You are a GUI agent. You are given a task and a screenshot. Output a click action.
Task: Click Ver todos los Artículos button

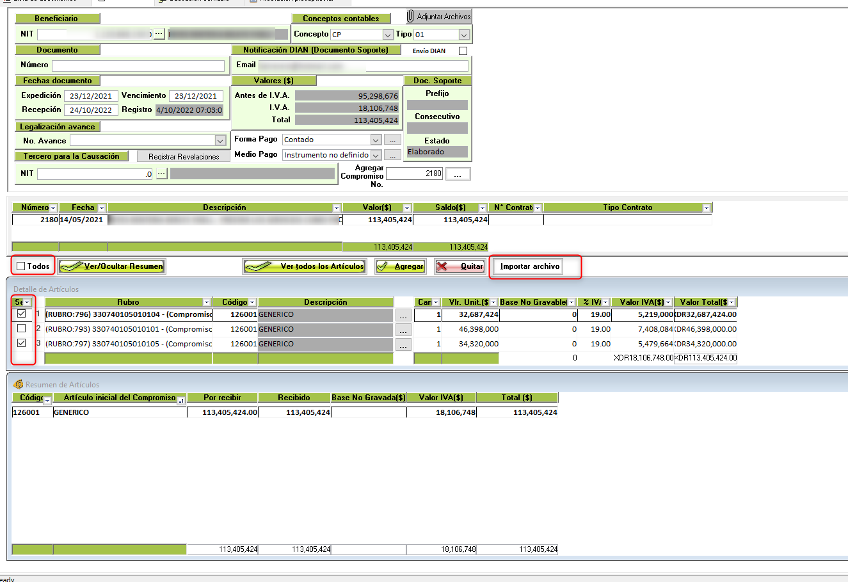tap(304, 266)
